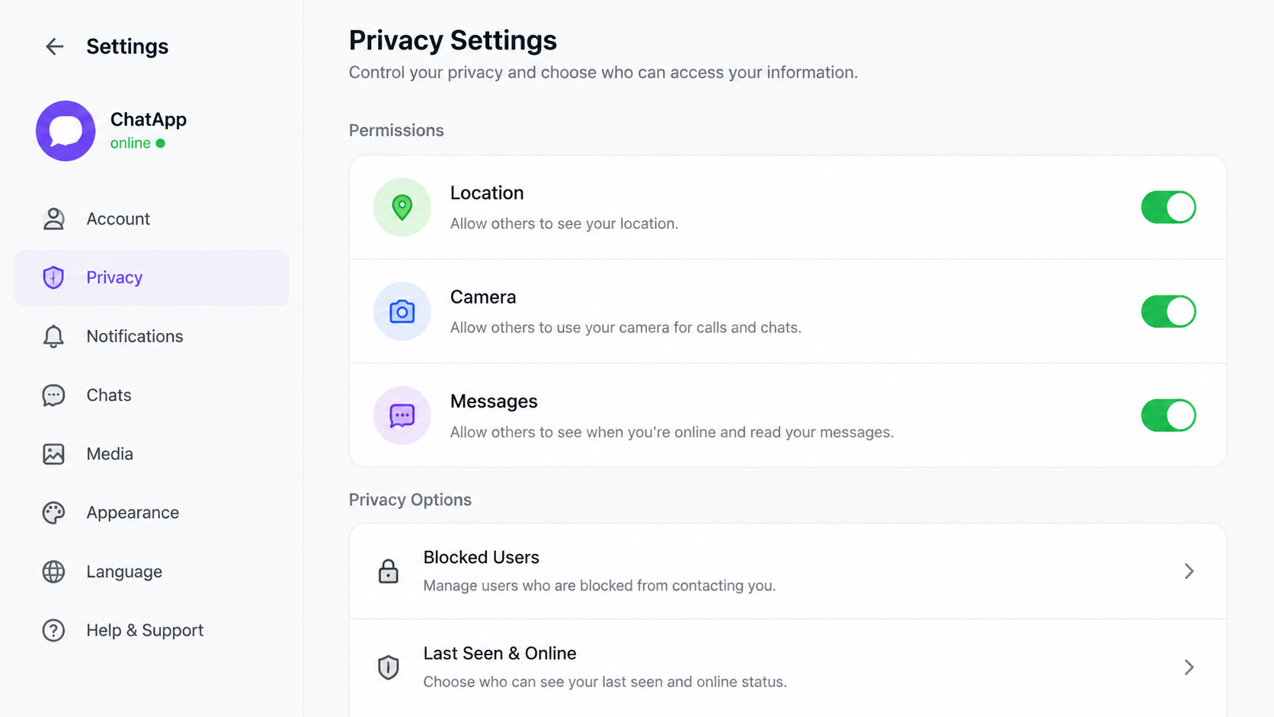Open Last Seen & Online chevron arrow

tap(1189, 667)
